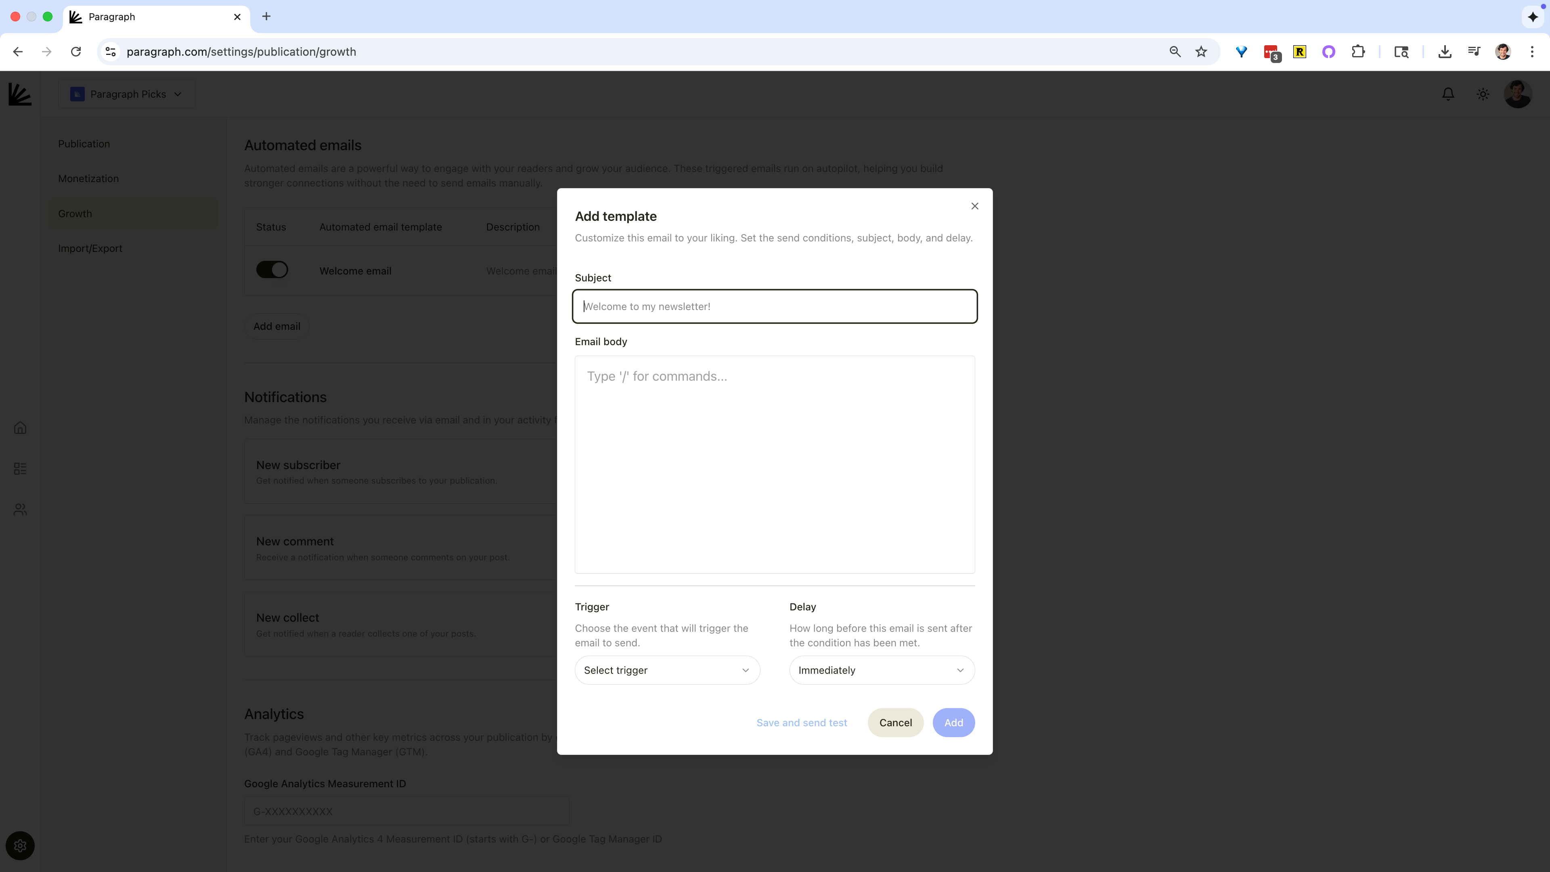This screenshot has height=872, width=1550.
Task: Open the Select trigger dropdown
Action: click(x=667, y=670)
